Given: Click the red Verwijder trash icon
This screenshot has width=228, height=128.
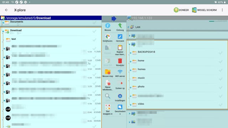Looking at the screenshot, I should click(x=120, y=61).
